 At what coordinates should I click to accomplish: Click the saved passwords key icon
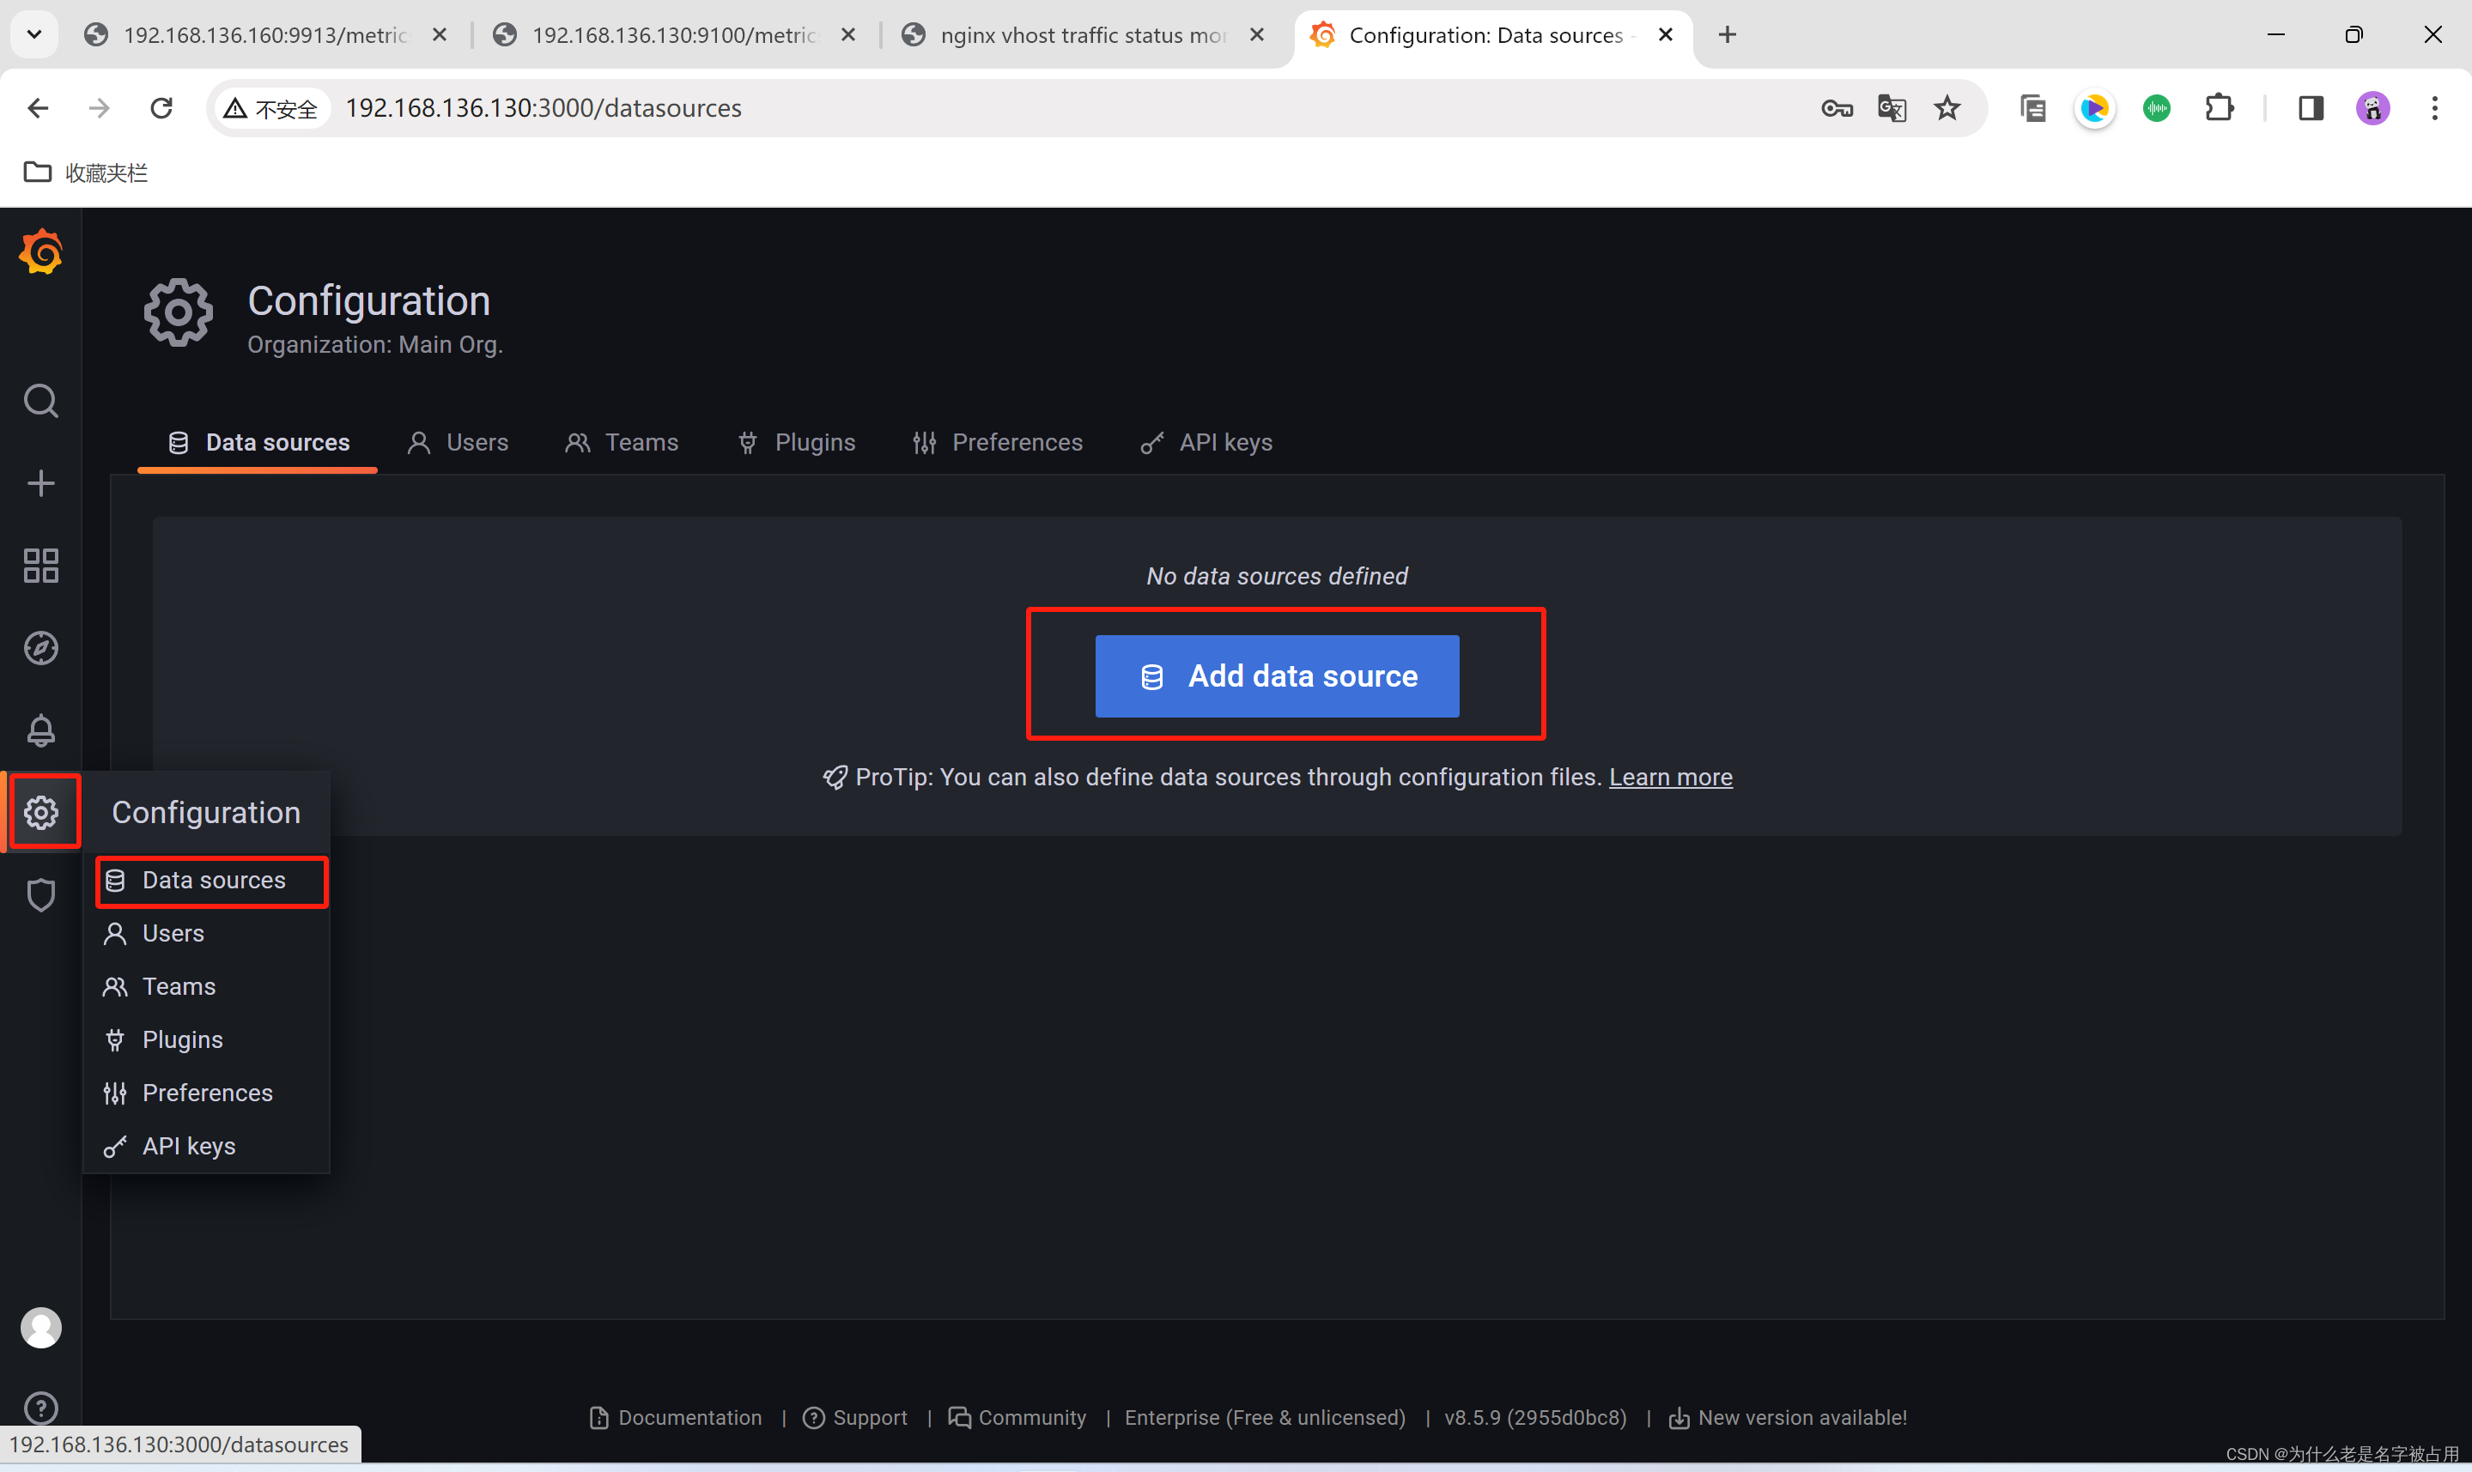1836,108
